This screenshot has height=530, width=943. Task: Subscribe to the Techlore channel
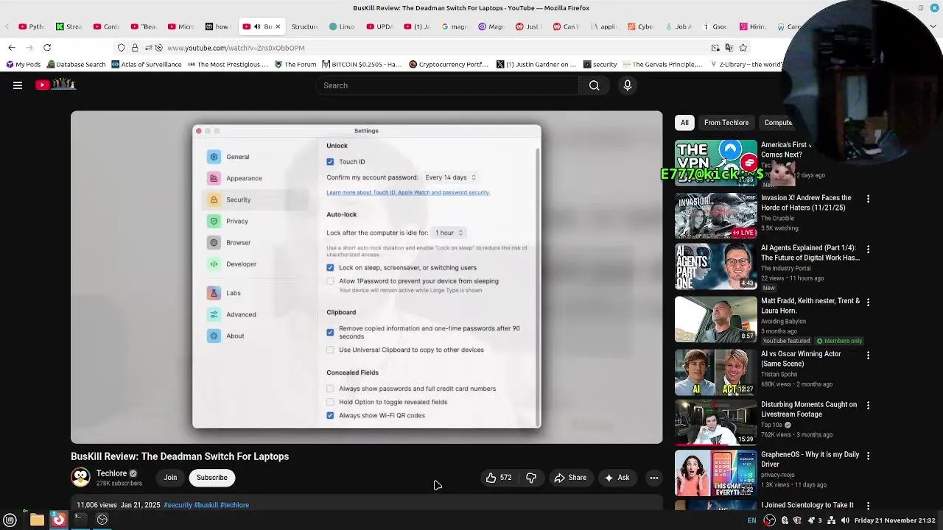(x=211, y=478)
